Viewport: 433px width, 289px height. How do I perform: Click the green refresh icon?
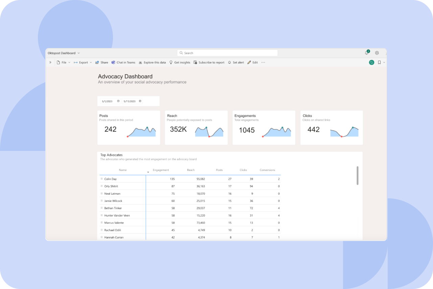(x=371, y=63)
